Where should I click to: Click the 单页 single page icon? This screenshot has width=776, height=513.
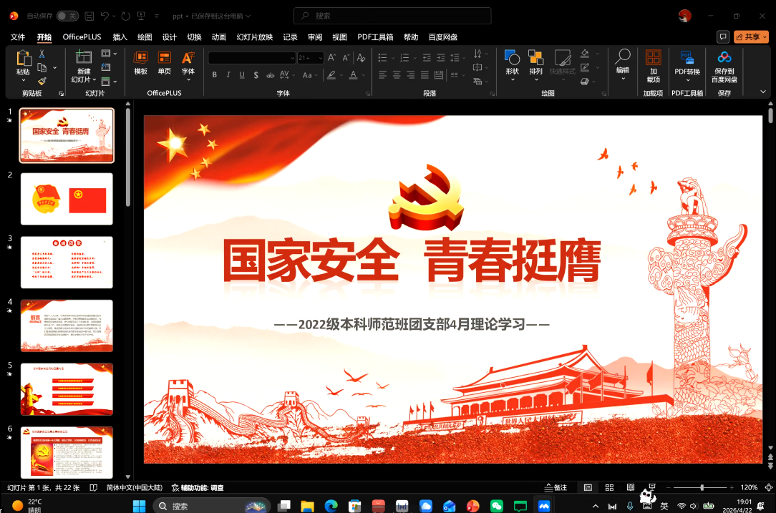point(165,62)
